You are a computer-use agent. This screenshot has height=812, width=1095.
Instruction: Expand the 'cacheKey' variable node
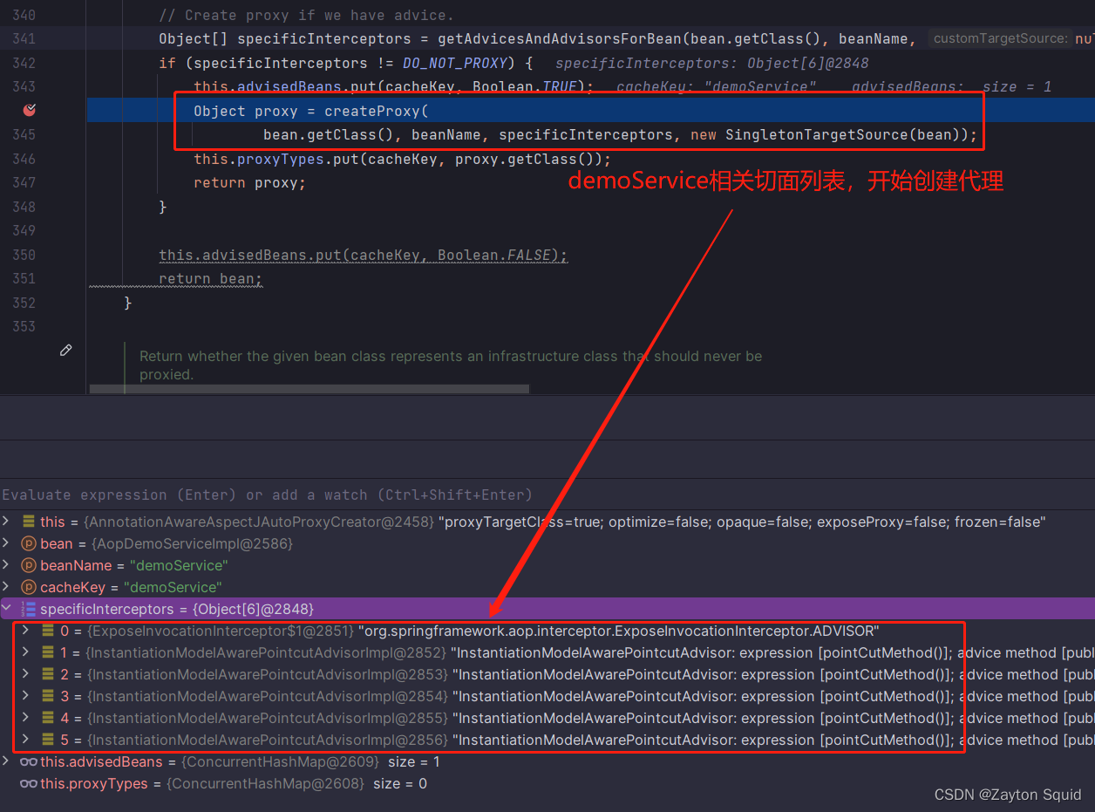tap(6, 587)
